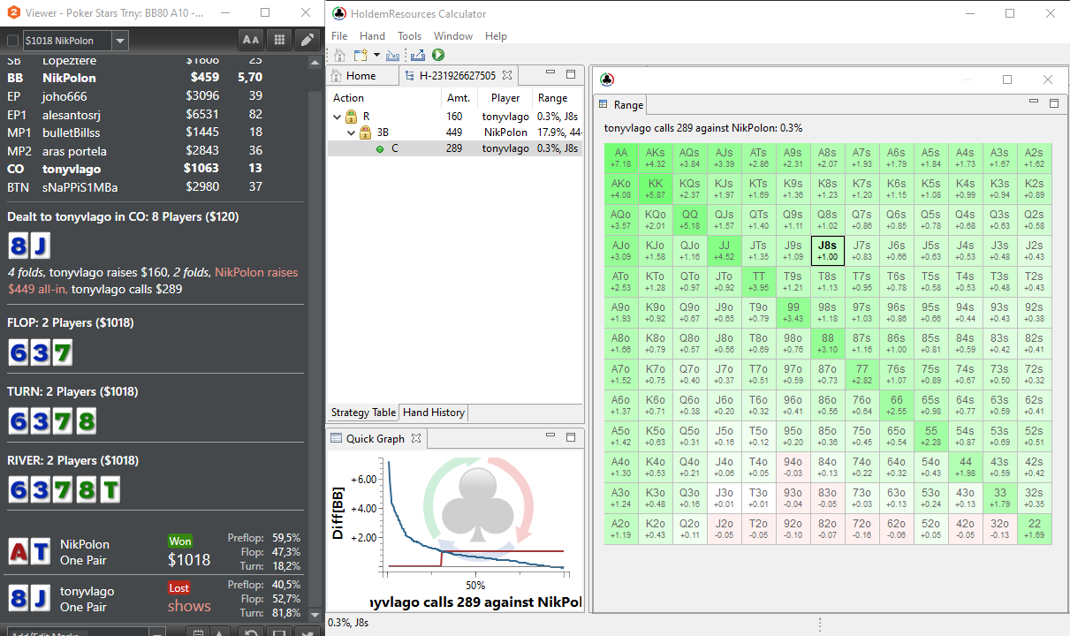Close the Quick Graph panel tab
Viewport: 1070px width, 636px height.
point(417,438)
